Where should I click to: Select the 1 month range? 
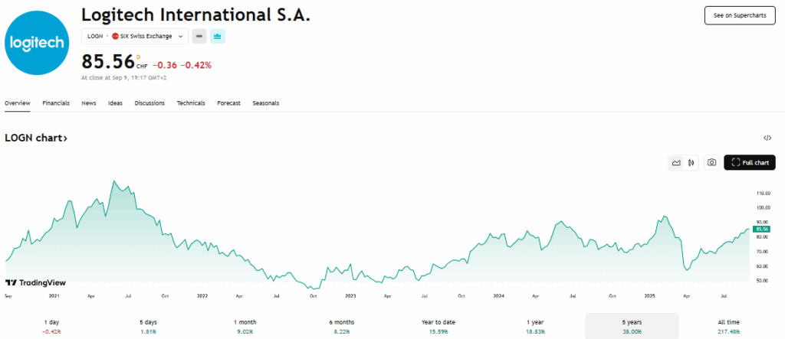tap(245, 327)
